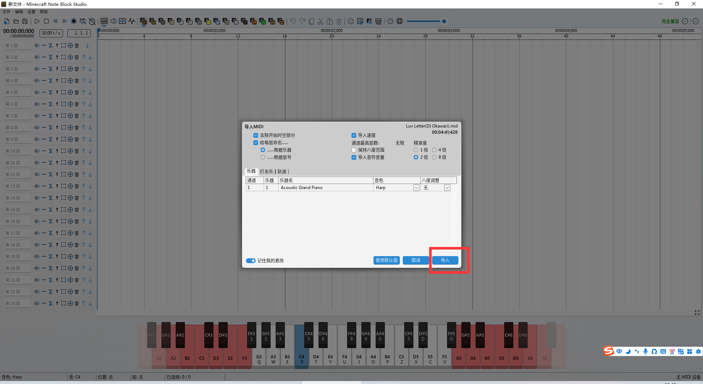The width and height of the screenshot is (703, 384).
Task: Click the 10.00 t/s tempo field
Action: point(51,33)
